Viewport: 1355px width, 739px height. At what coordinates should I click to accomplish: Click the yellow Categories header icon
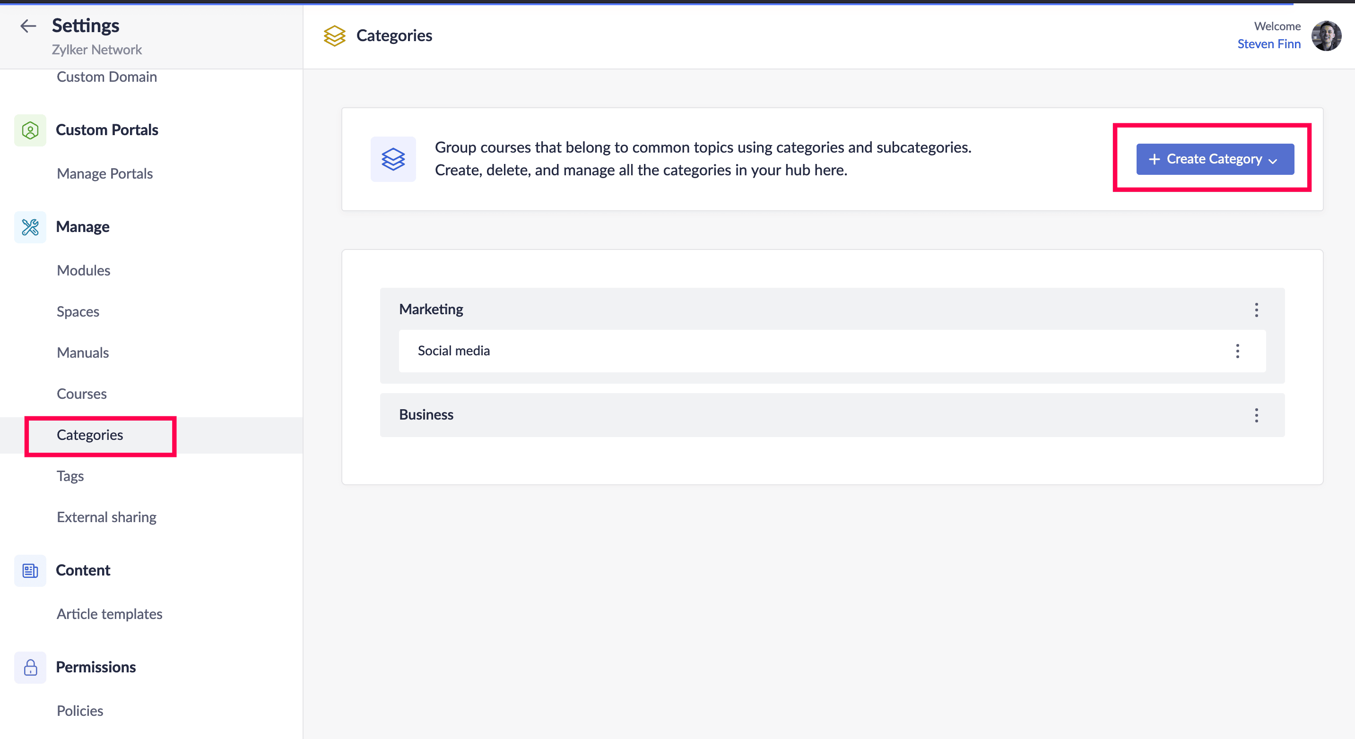tap(335, 36)
